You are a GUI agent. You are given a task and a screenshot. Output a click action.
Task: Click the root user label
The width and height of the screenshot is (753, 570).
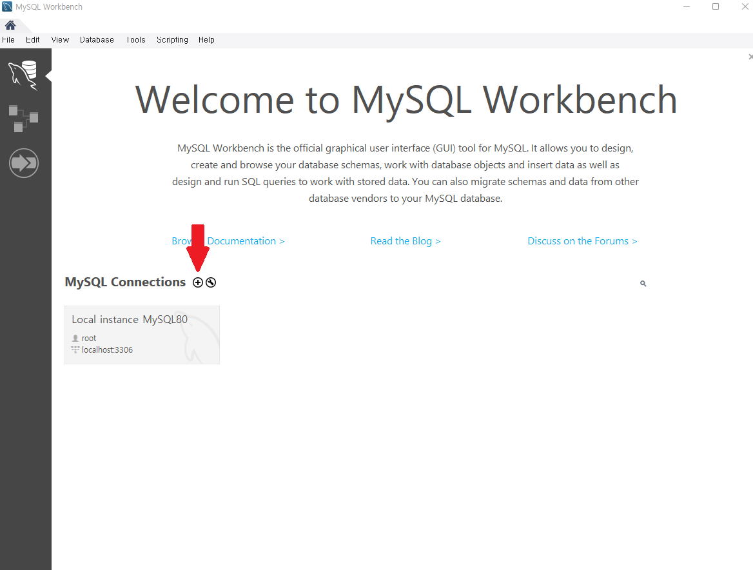[x=89, y=338]
